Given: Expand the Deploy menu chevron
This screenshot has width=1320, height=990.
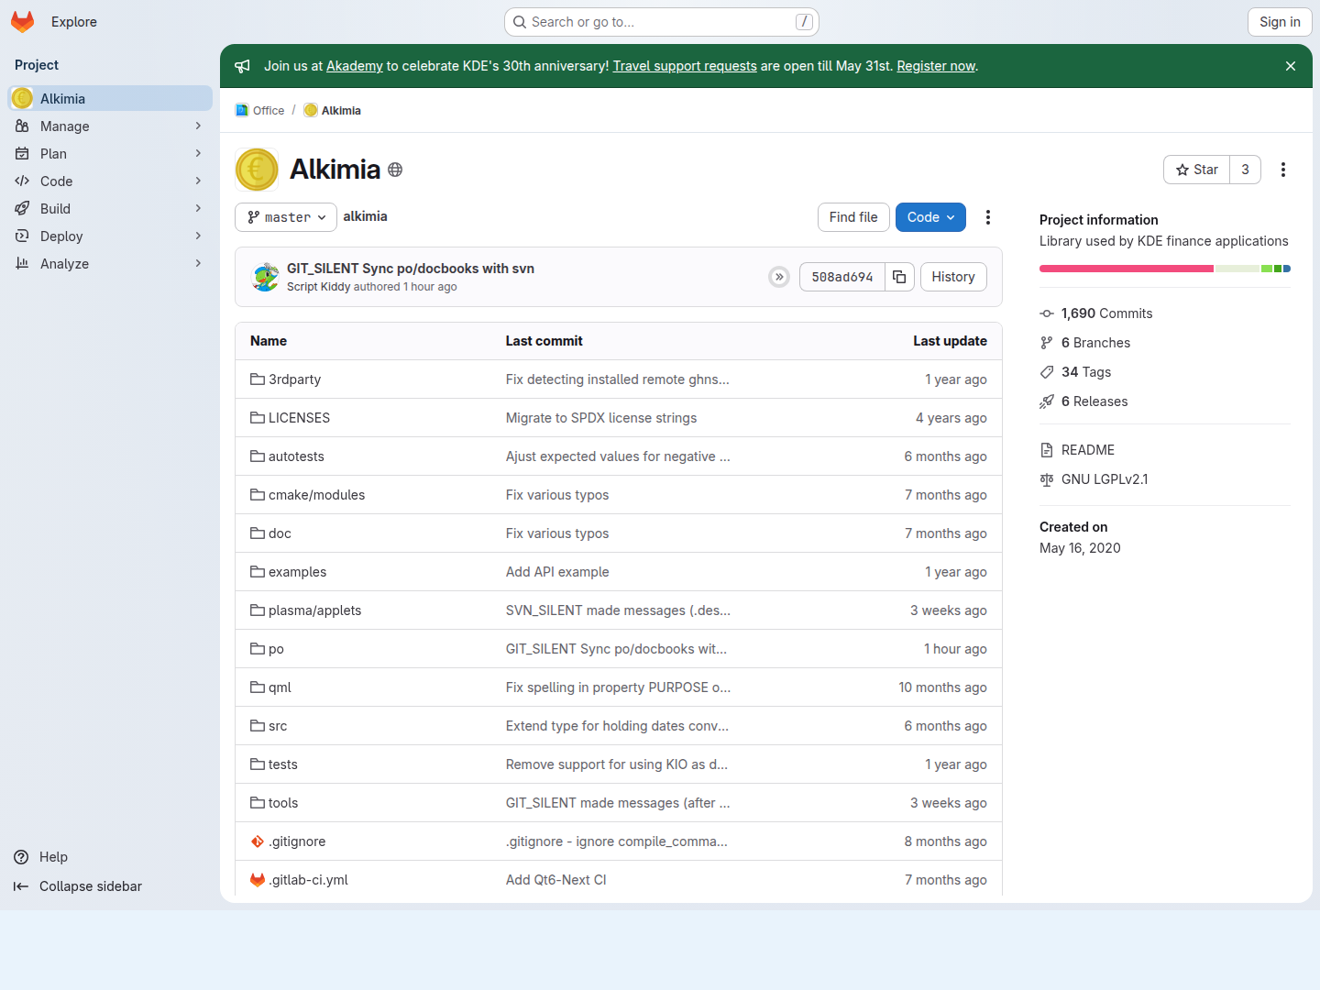Looking at the screenshot, I should click(x=198, y=236).
